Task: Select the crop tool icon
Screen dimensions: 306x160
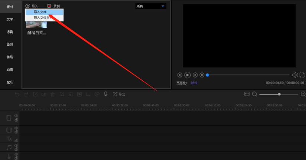Action: point(62,94)
